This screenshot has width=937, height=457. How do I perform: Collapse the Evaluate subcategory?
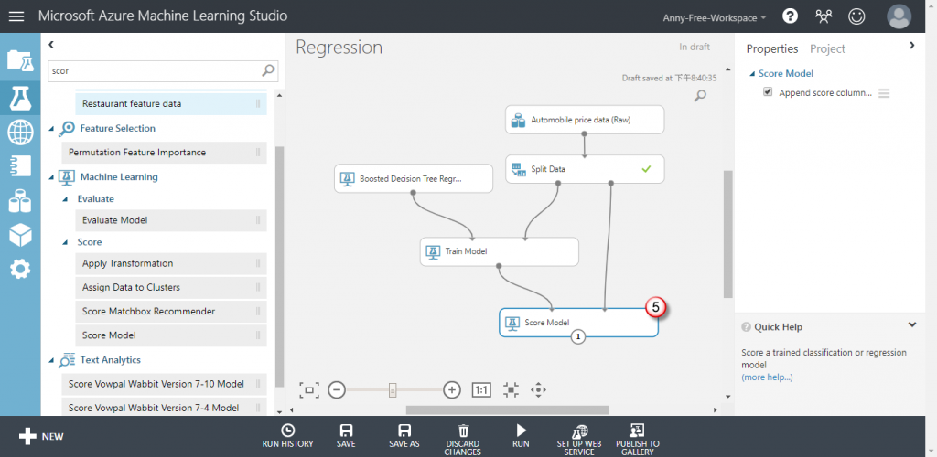(66, 198)
